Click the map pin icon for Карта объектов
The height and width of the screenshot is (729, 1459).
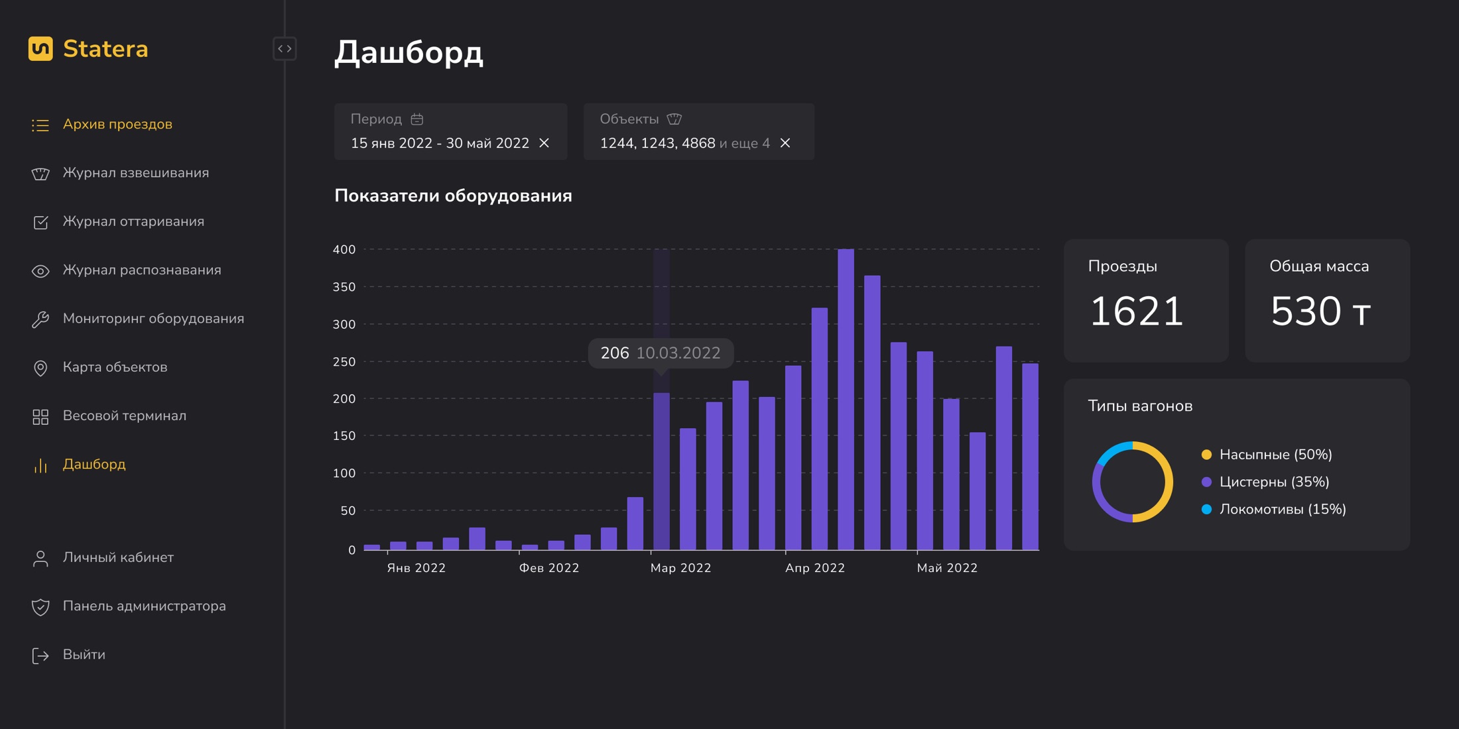coord(40,368)
